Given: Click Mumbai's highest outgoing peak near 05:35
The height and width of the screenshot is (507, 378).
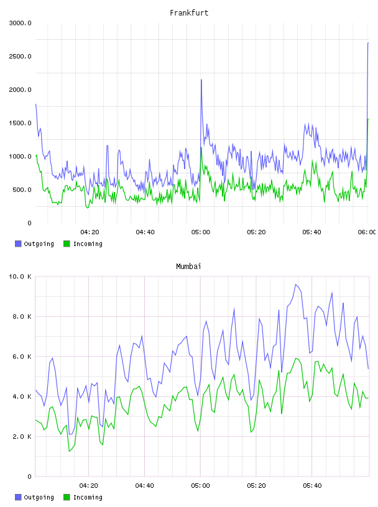Looking at the screenshot, I should [295, 285].
